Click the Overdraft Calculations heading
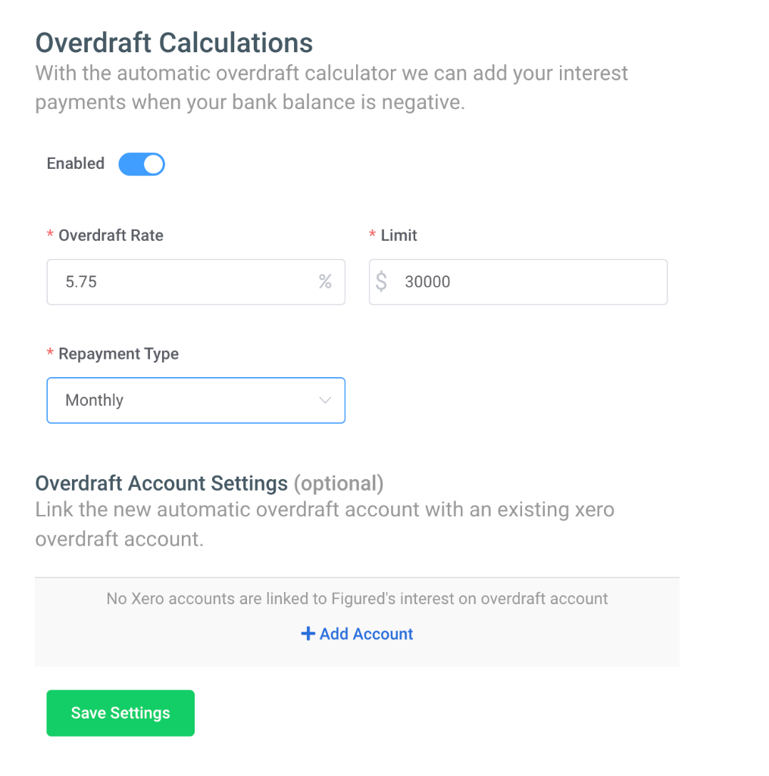The image size is (769, 776). pos(174,42)
